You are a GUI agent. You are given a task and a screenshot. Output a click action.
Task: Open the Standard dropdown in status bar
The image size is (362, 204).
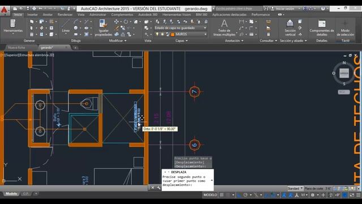[295, 189]
